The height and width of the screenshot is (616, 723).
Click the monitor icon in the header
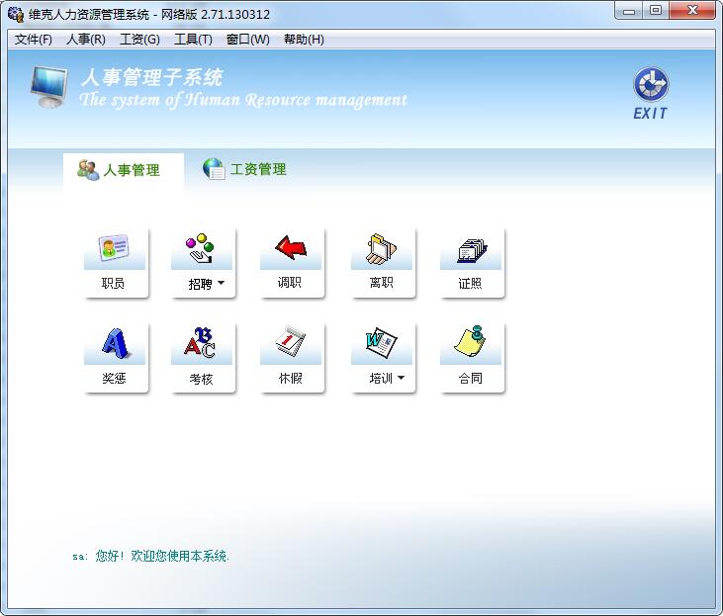tap(49, 87)
